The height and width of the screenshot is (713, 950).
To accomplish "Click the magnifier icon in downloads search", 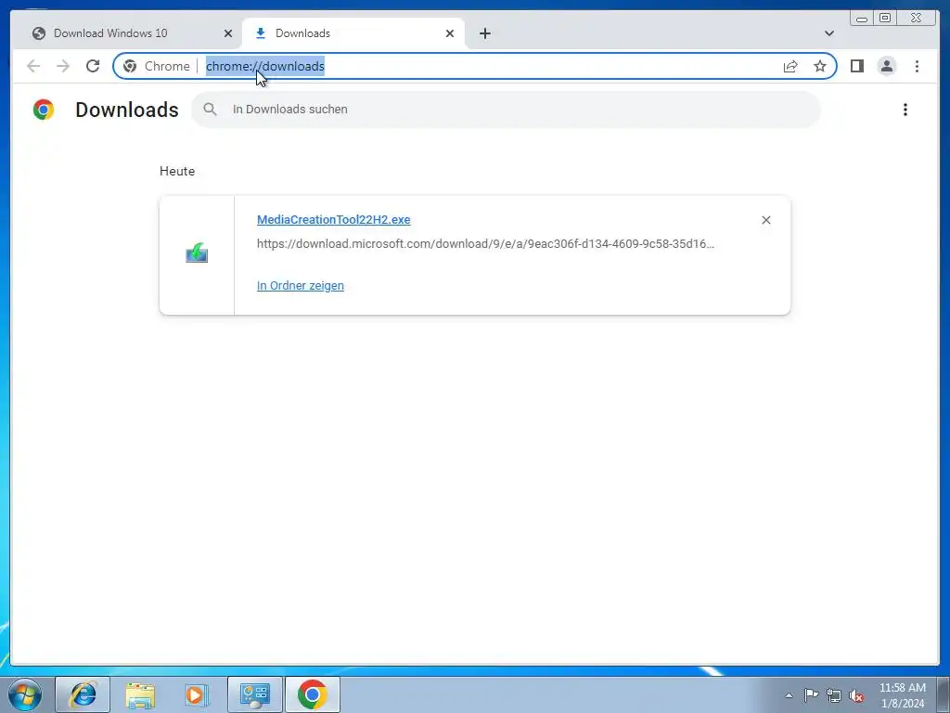I will tap(210, 110).
